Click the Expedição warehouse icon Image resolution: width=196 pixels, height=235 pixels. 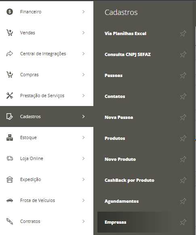(x=10, y=179)
